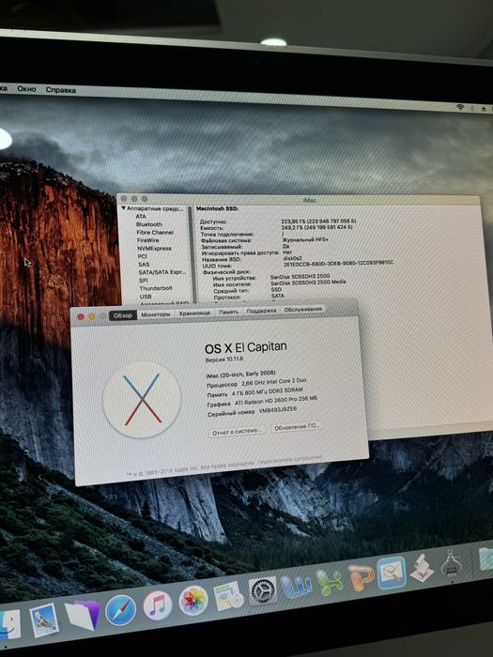Select SAS in the hardware list

click(144, 264)
